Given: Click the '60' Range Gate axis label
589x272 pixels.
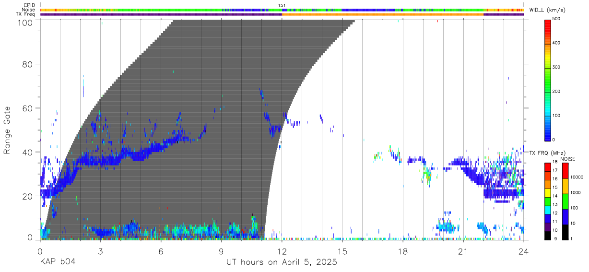Looking at the screenshot, I should [28, 108].
